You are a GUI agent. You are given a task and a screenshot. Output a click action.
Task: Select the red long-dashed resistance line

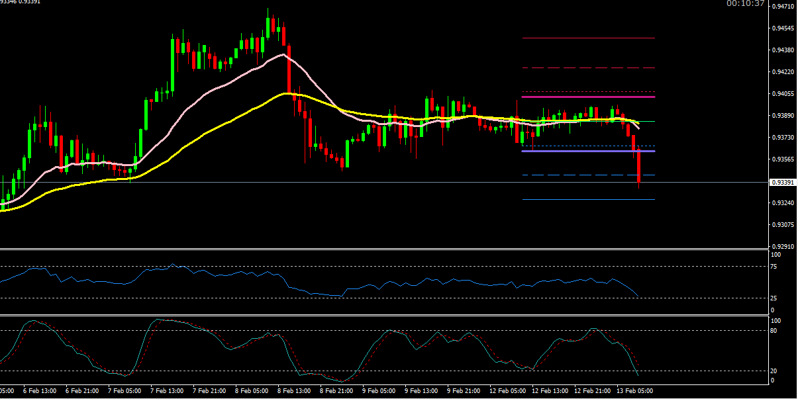(x=589, y=67)
